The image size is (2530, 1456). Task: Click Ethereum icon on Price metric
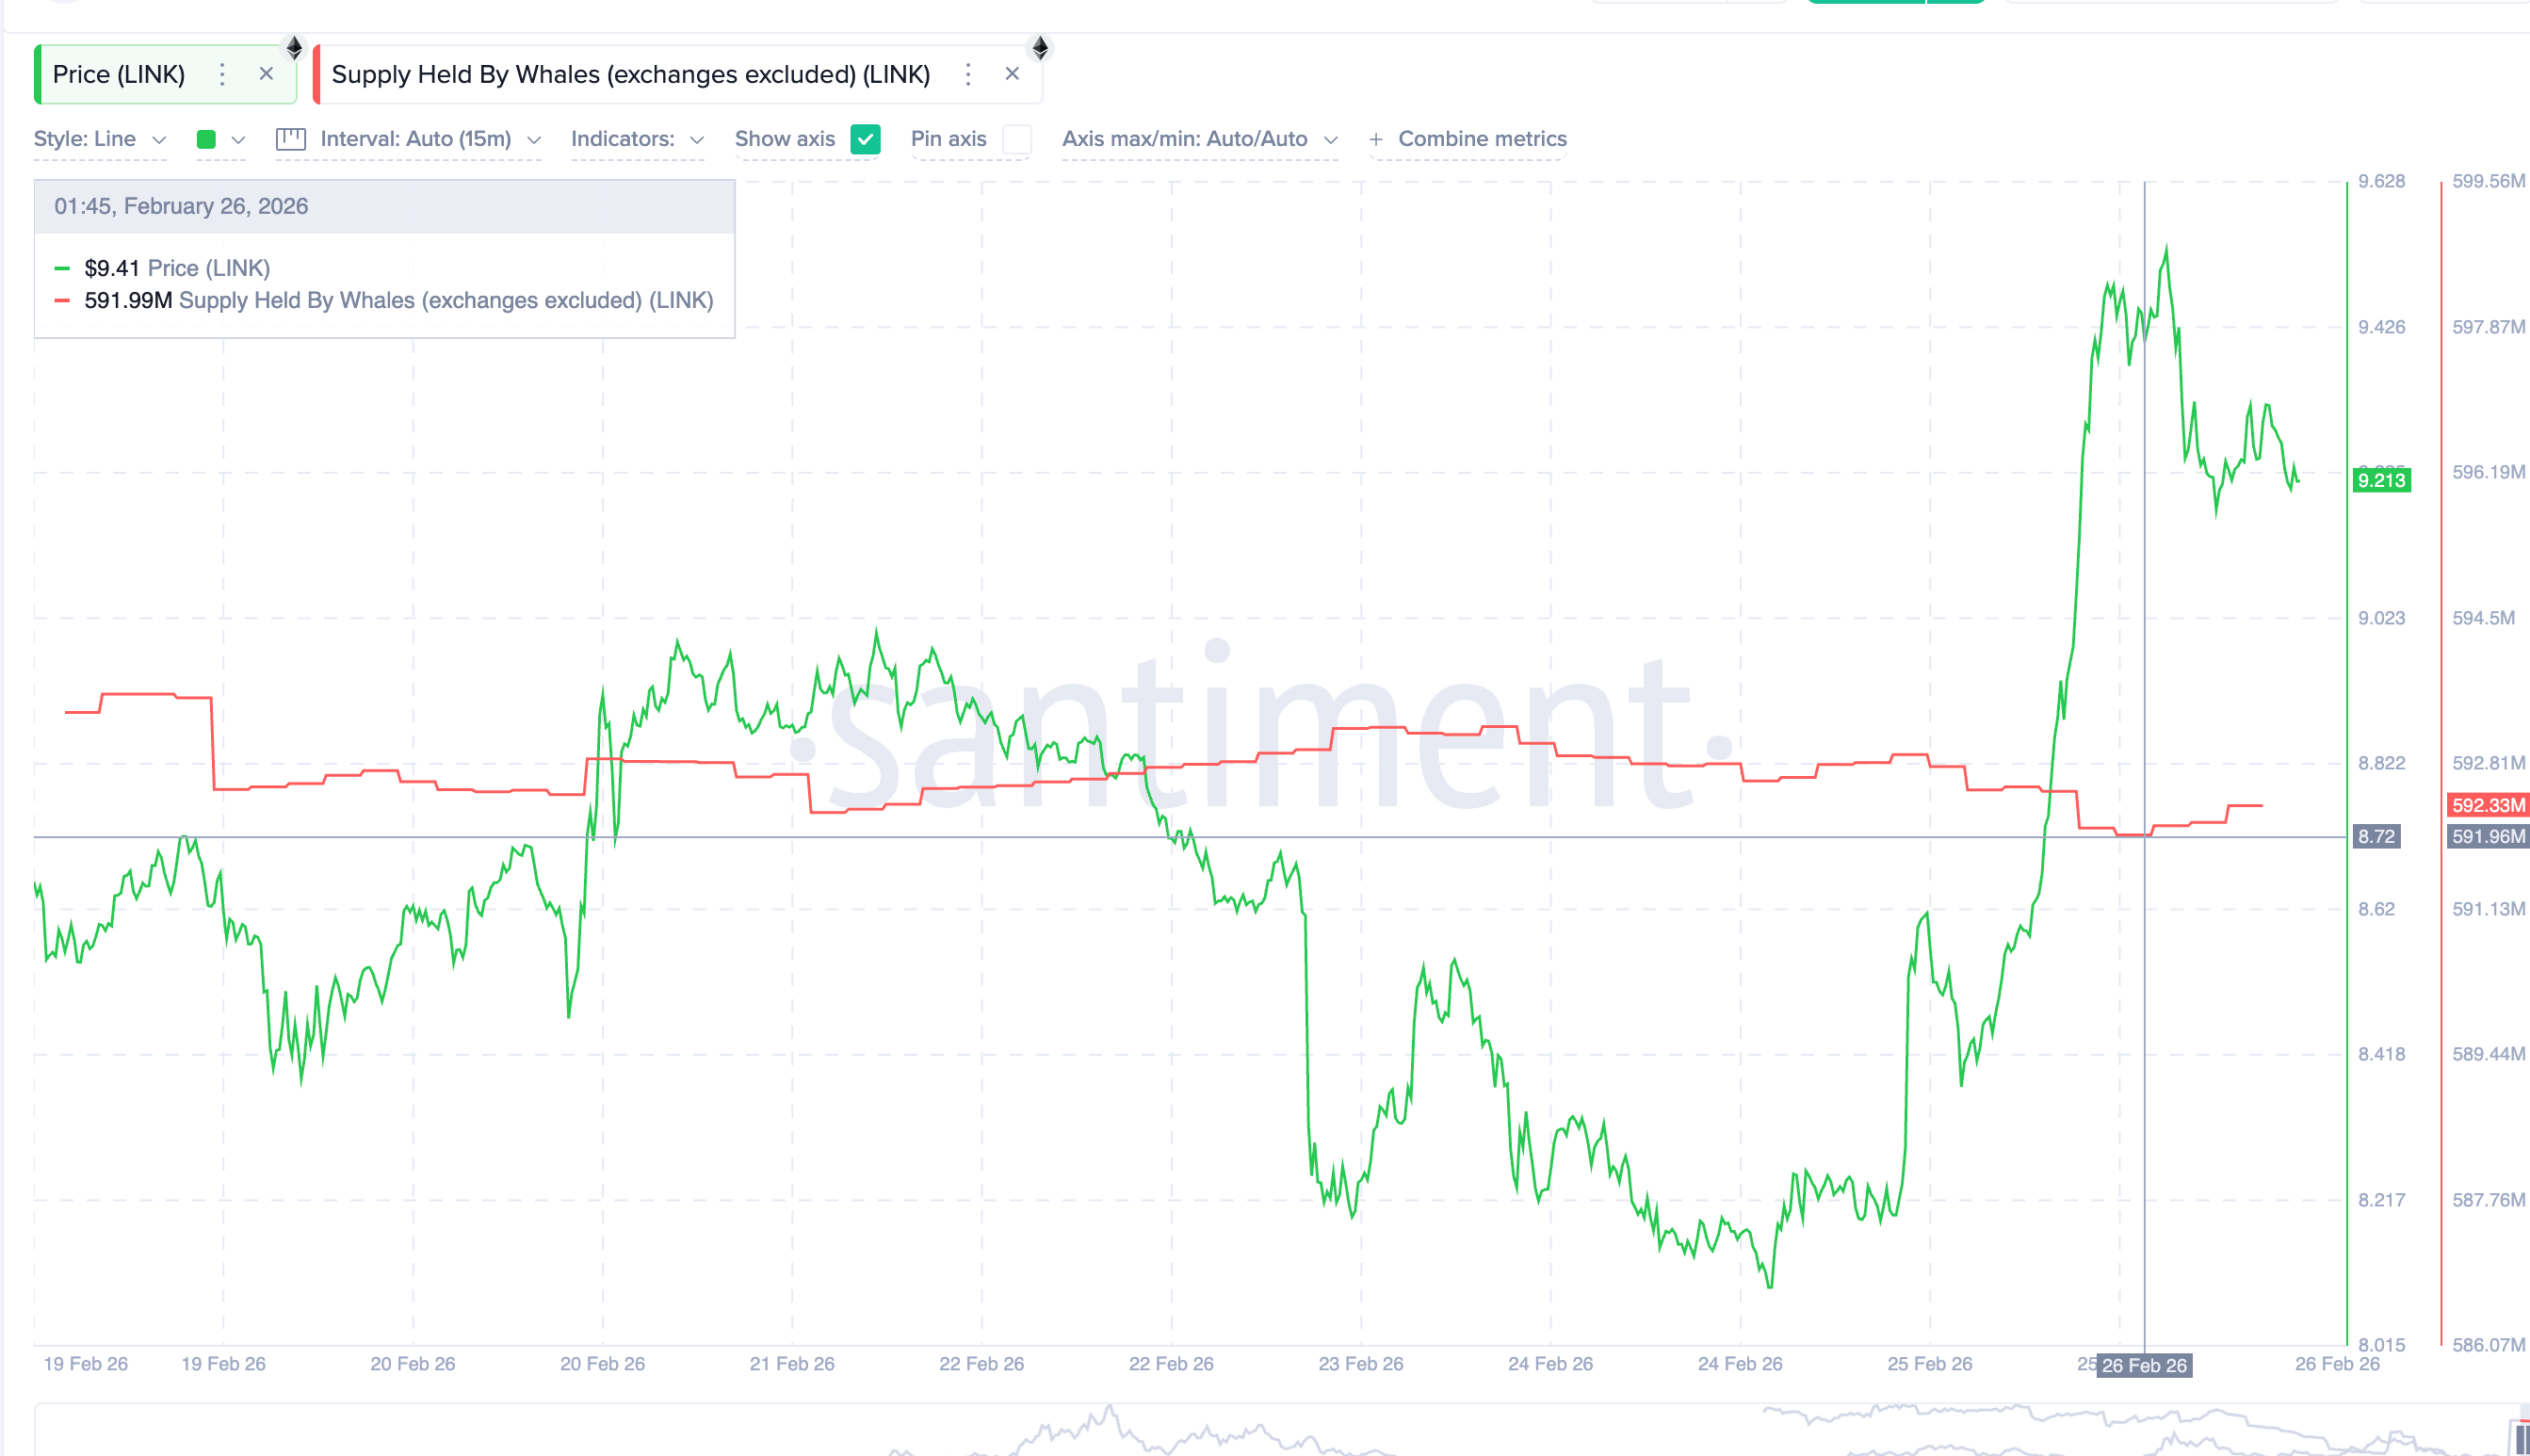point(294,47)
